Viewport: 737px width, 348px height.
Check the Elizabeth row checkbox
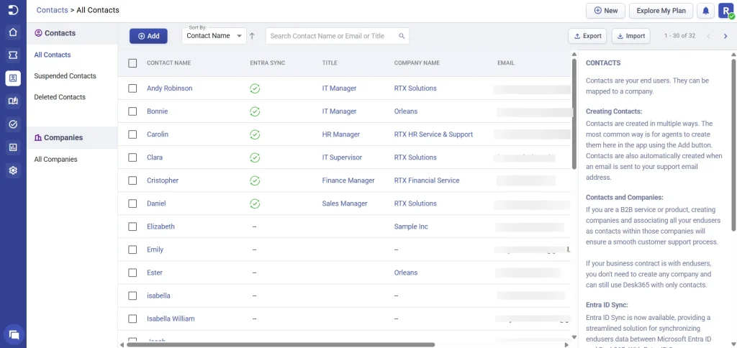point(132,226)
